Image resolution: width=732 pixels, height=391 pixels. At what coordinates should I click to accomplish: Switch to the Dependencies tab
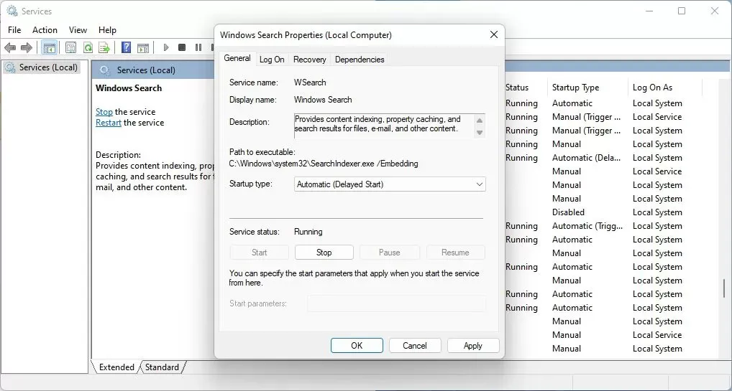tap(360, 60)
